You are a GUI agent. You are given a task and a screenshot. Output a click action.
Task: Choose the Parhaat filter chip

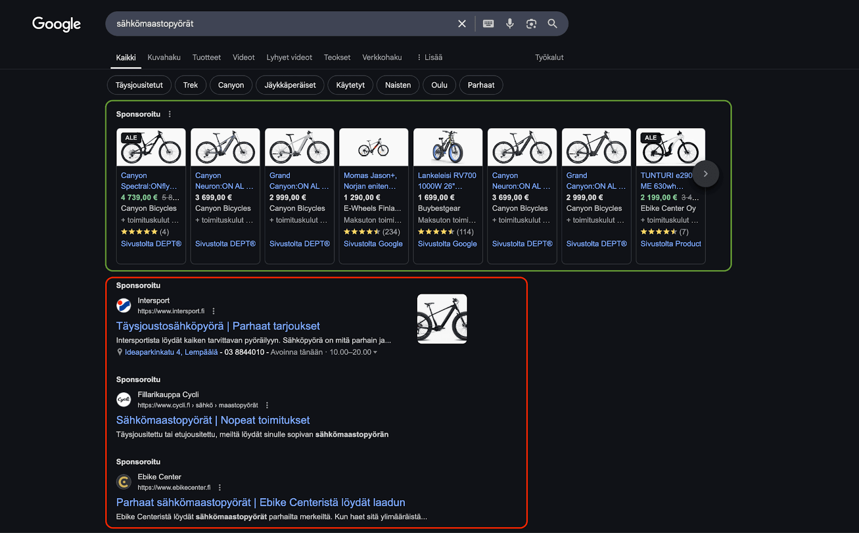481,85
